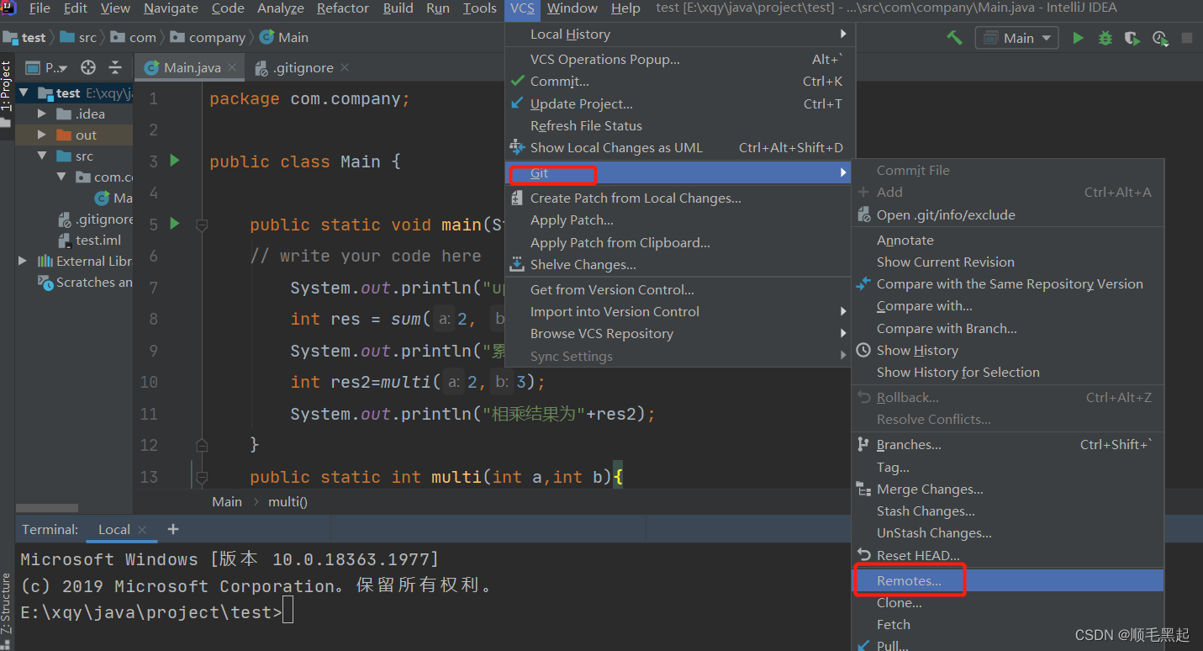Choose Remotes... in Git submenu
Image resolution: width=1203 pixels, height=651 pixels.
[1008, 581]
